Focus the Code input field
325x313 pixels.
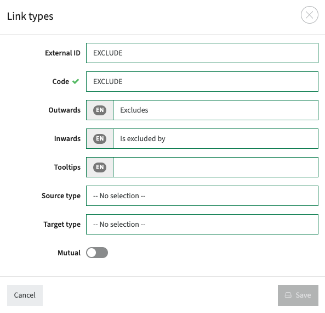pos(202,81)
